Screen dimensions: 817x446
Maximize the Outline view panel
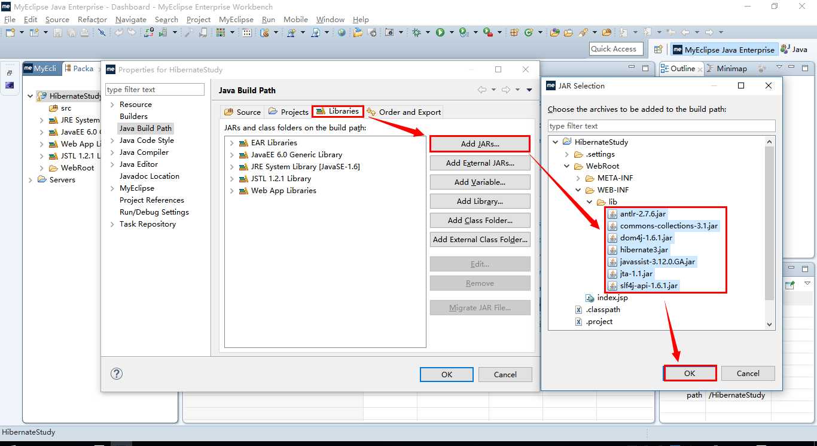tap(805, 68)
